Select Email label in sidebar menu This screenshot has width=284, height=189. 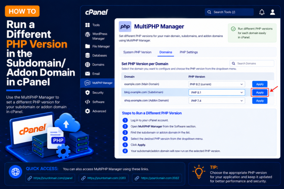click(x=96, y=74)
